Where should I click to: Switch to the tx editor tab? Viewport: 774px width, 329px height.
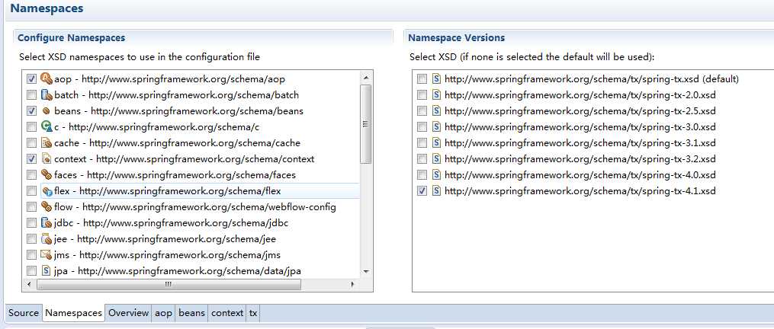[252, 313]
